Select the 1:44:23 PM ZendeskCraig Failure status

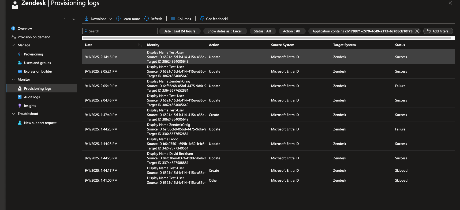pos(400,129)
